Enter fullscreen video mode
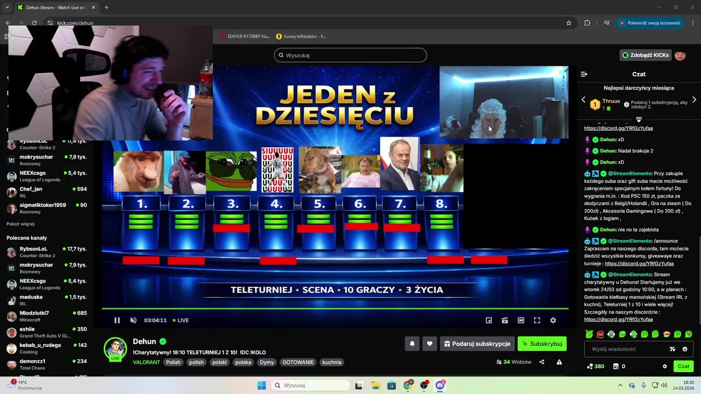 pos(537,320)
